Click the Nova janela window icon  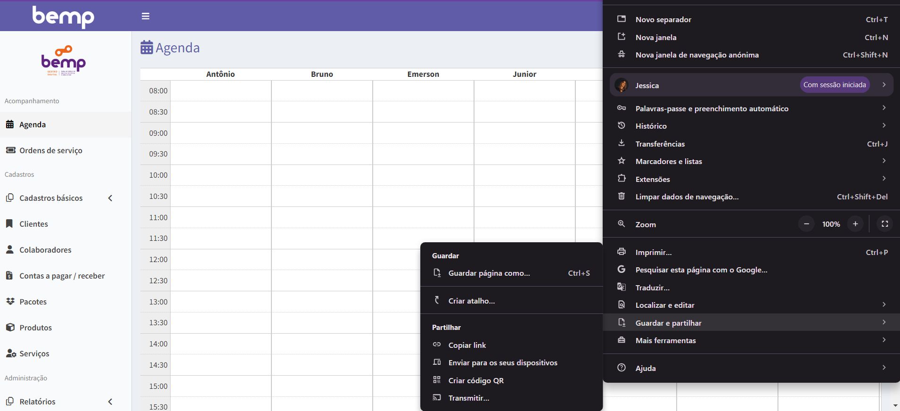pyautogui.click(x=622, y=36)
